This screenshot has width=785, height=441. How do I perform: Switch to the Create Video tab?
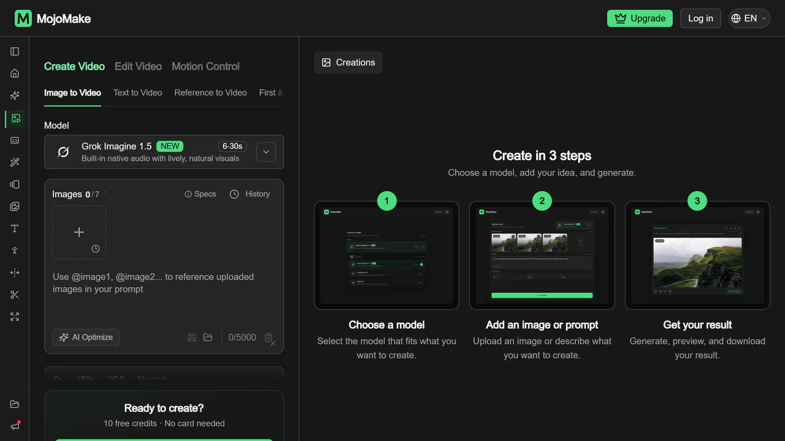pyautogui.click(x=74, y=66)
